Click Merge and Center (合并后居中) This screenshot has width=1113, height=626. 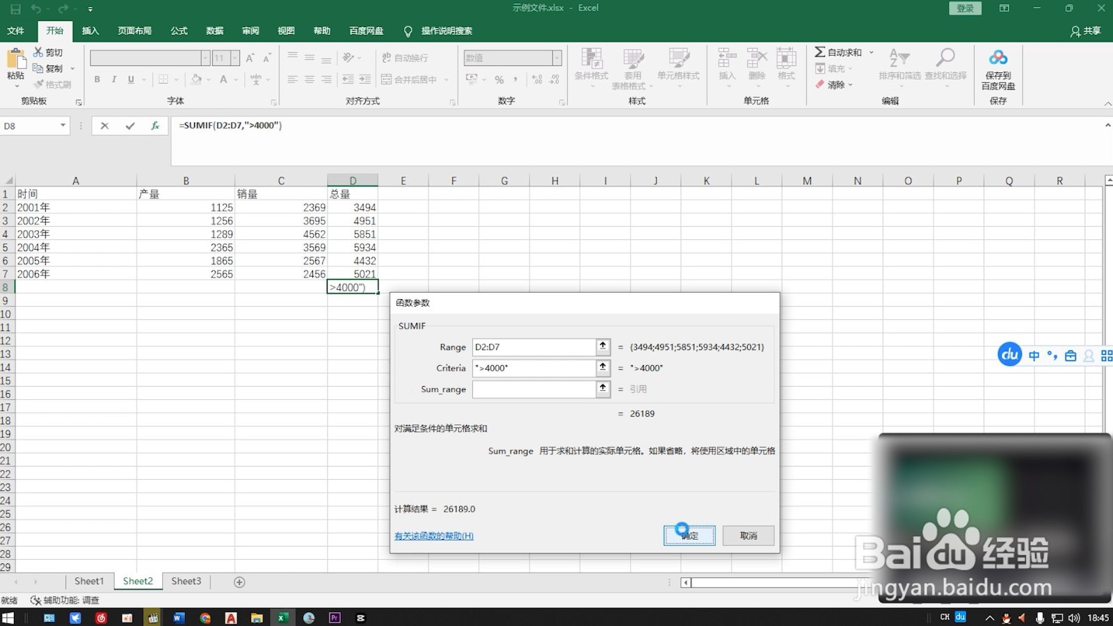(x=409, y=79)
